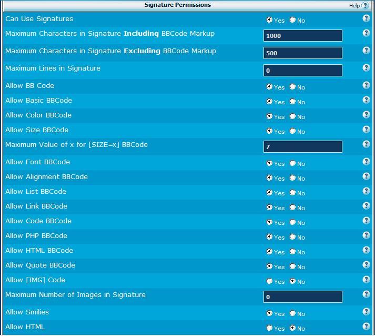Screen dimensions: 375x336
Task: Open help icon for Allow Color BBCode
Action: click(366, 115)
